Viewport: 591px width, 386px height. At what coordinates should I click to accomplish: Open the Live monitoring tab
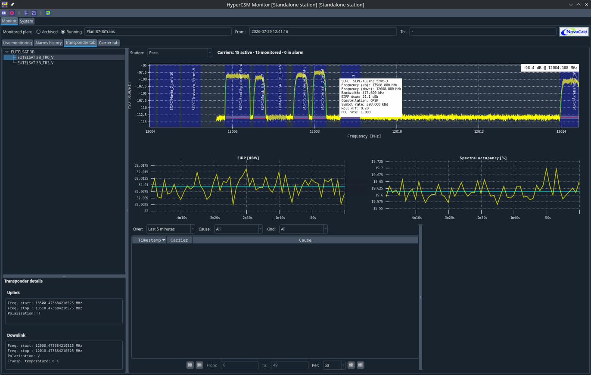[17, 43]
